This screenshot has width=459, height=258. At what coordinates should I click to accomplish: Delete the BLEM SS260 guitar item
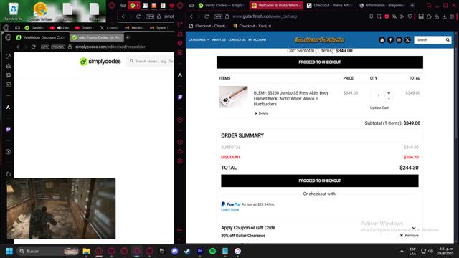pos(261,113)
